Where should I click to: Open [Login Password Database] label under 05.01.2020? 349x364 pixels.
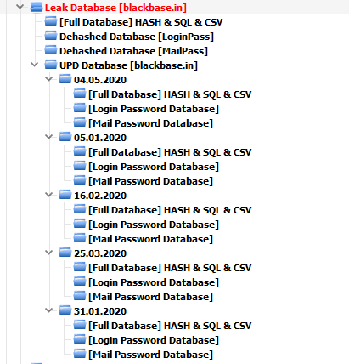tap(154, 167)
